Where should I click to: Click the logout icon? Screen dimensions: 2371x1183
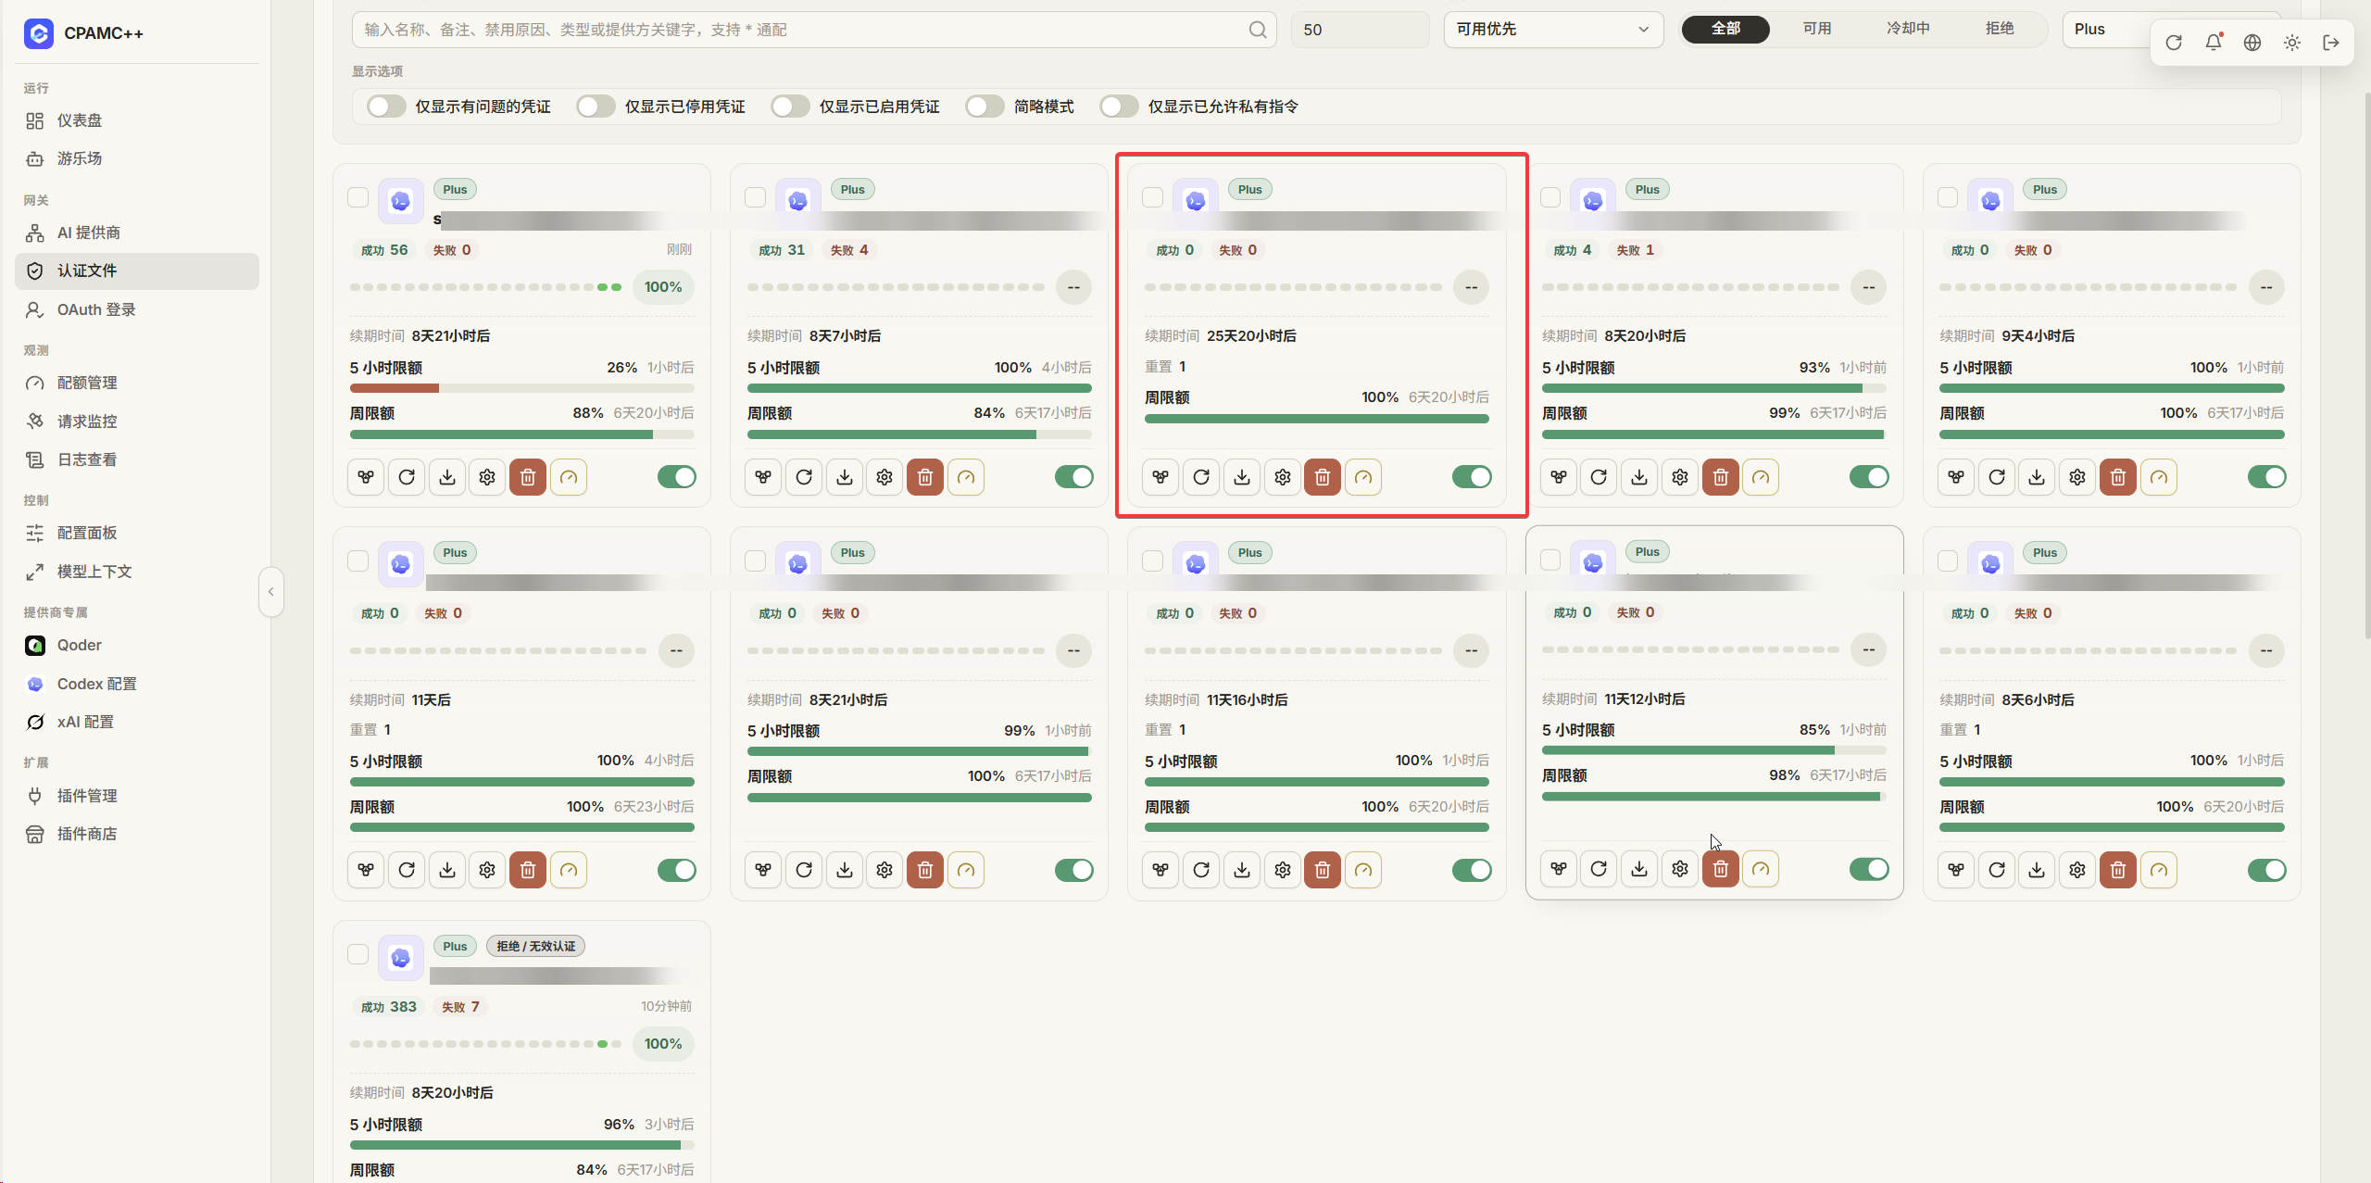2331,43
